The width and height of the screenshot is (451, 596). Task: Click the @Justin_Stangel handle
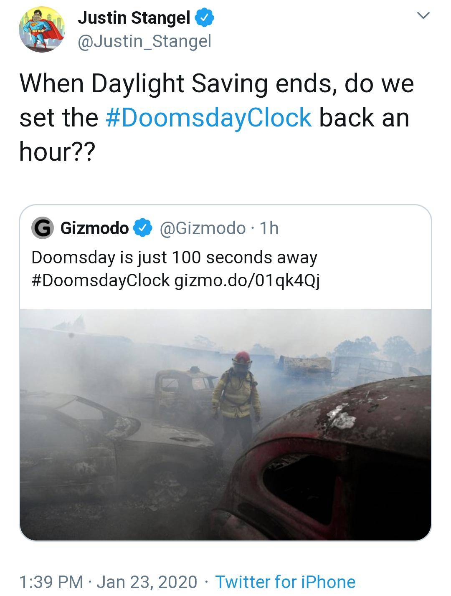point(144,41)
